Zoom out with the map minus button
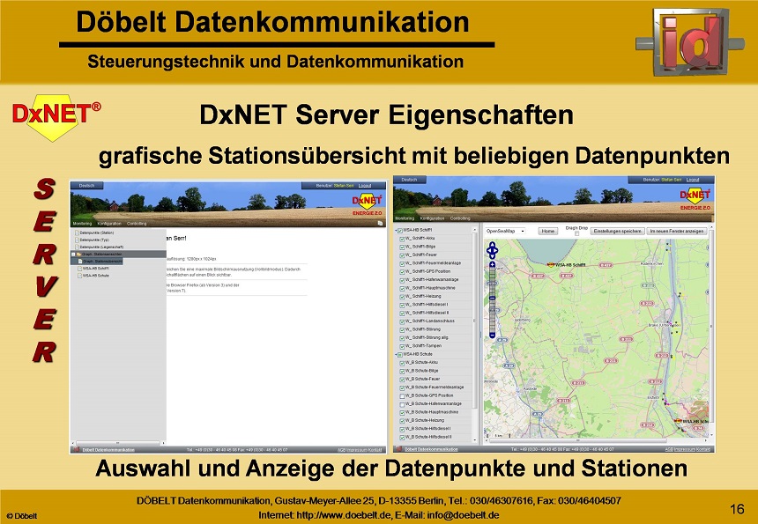Viewport: 758px width, 524px height. point(492,336)
